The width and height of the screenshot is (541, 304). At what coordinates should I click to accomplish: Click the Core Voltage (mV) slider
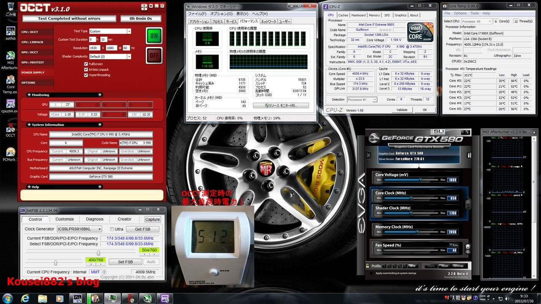click(x=411, y=180)
